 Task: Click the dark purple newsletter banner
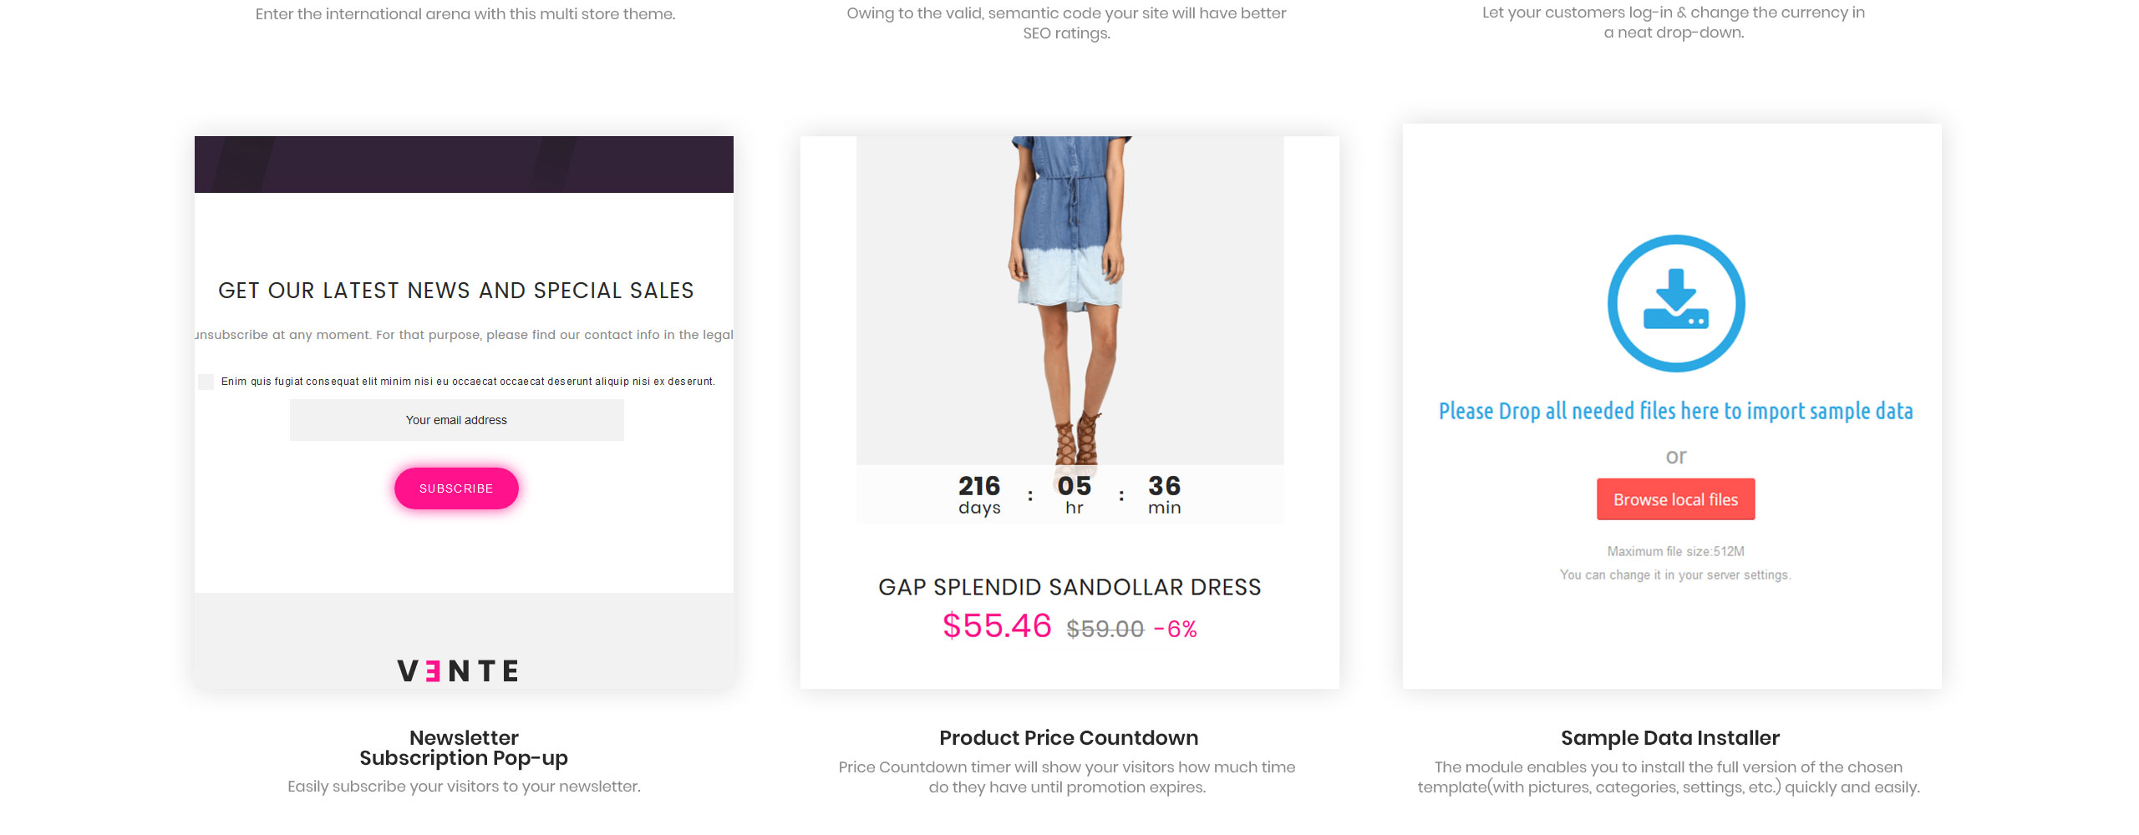point(464,164)
